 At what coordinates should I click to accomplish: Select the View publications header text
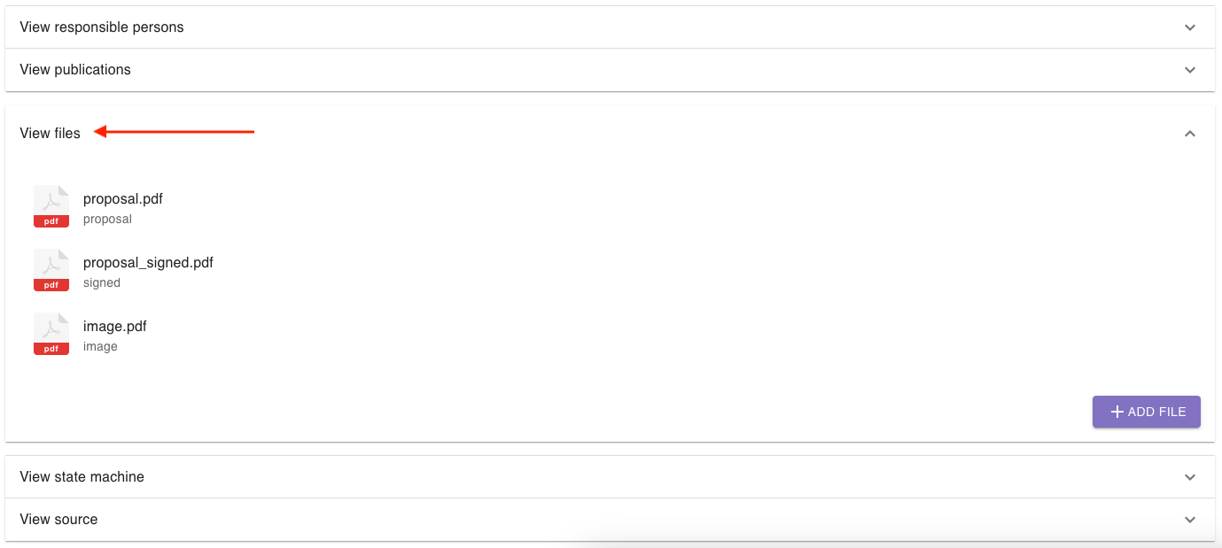75,69
